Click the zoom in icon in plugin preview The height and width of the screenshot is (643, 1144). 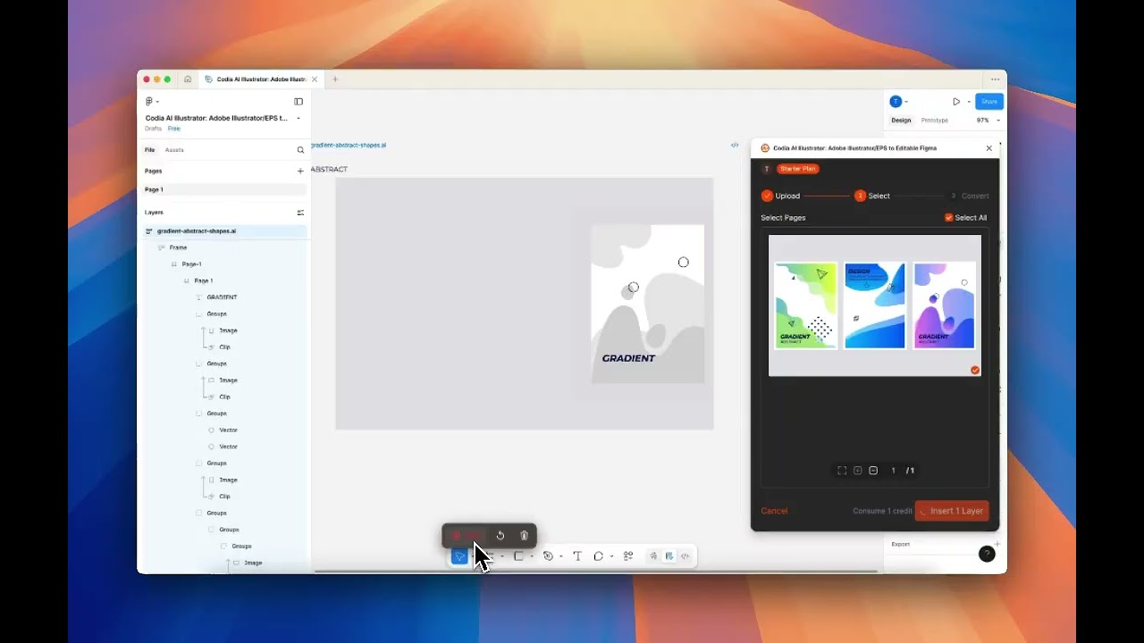858,471
